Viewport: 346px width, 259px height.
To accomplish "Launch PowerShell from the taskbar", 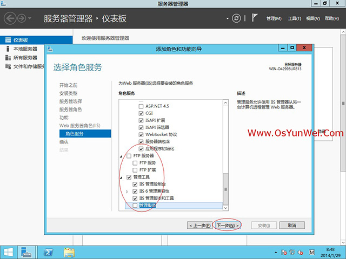I will [x=48, y=253].
